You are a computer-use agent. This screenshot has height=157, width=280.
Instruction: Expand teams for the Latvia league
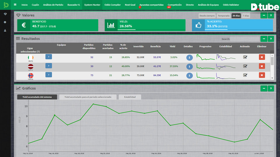point(49,66)
